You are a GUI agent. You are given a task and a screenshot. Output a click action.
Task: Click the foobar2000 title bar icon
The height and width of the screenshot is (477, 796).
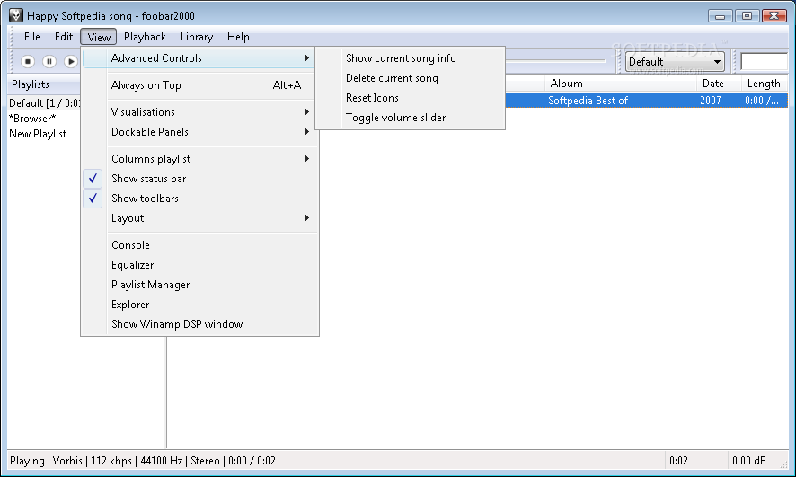[x=16, y=16]
